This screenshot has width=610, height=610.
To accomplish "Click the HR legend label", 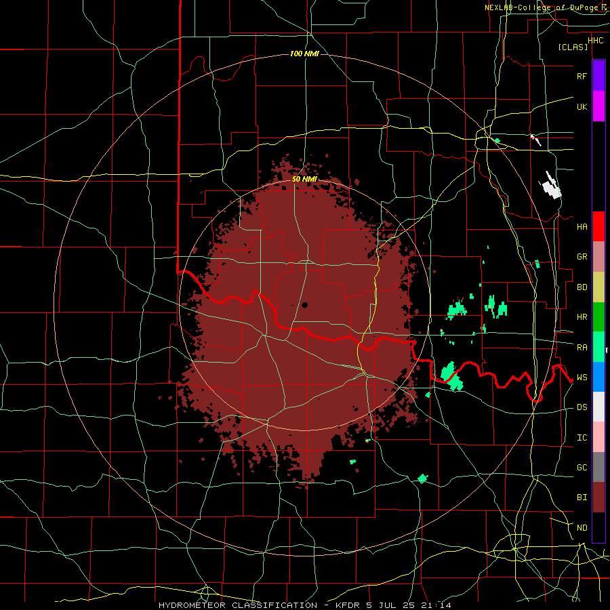I will click(582, 317).
